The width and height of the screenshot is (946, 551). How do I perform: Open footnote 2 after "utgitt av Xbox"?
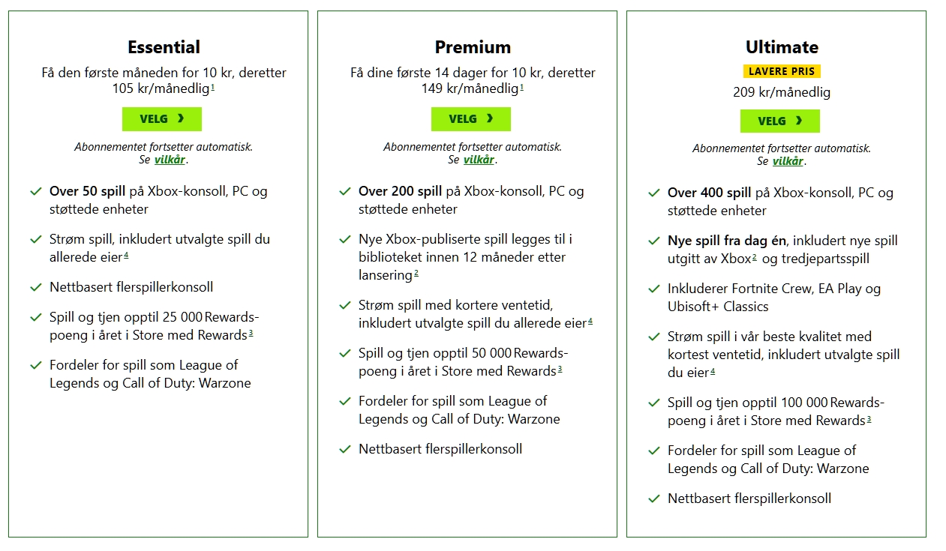[754, 257]
